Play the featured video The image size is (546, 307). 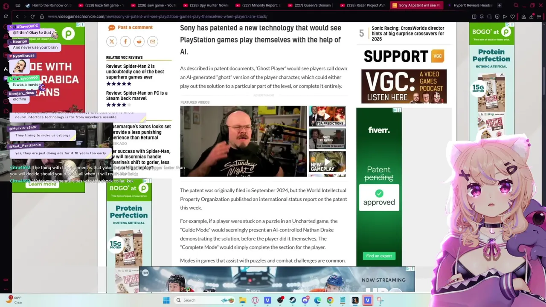(243, 141)
